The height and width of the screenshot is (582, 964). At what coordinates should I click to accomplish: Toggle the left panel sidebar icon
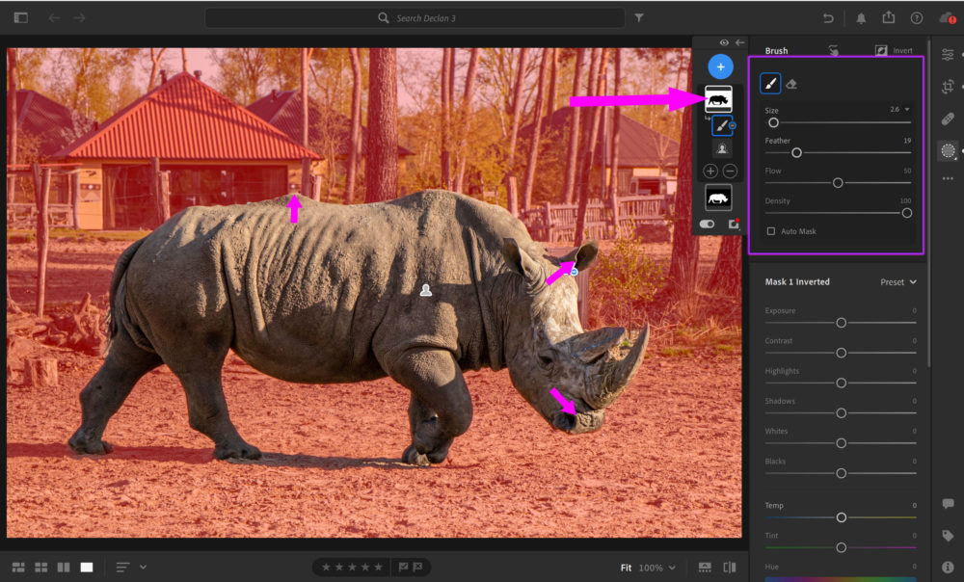click(x=21, y=17)
